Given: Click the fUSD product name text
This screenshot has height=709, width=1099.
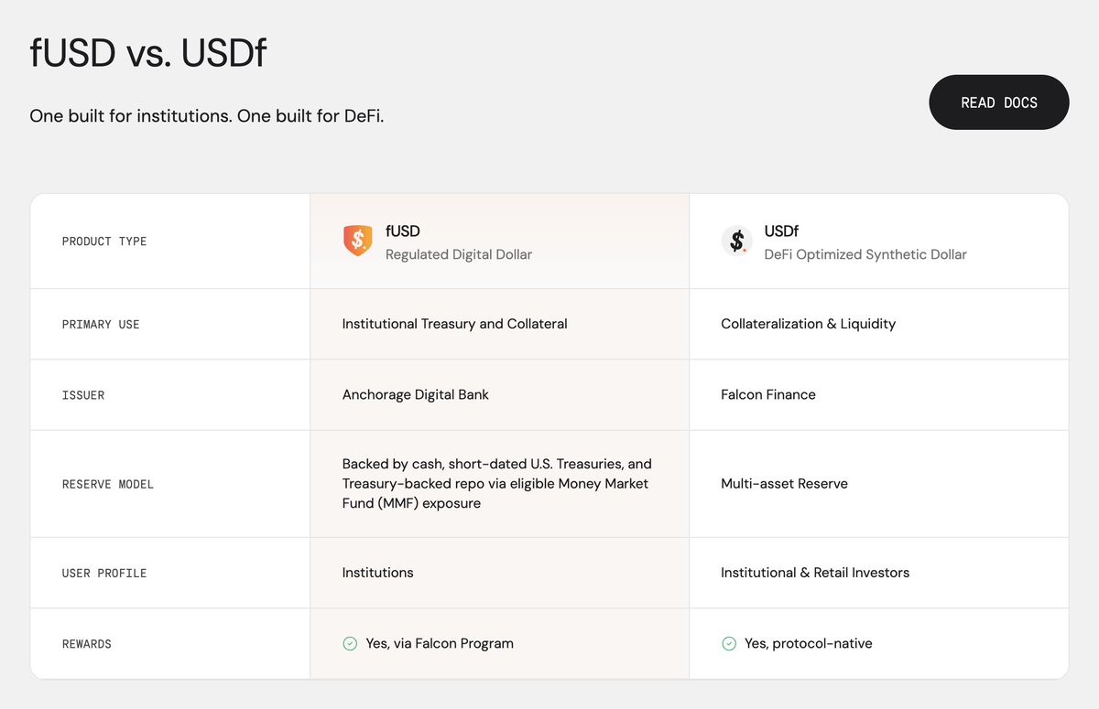Looking at the screenshot, I should pos(403,231).
